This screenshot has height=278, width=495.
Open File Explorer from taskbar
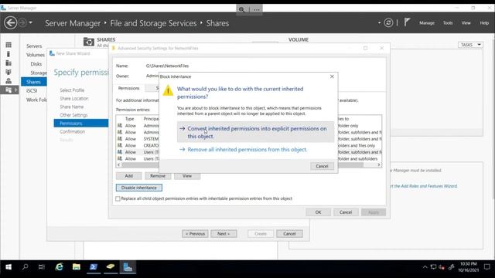76,267
